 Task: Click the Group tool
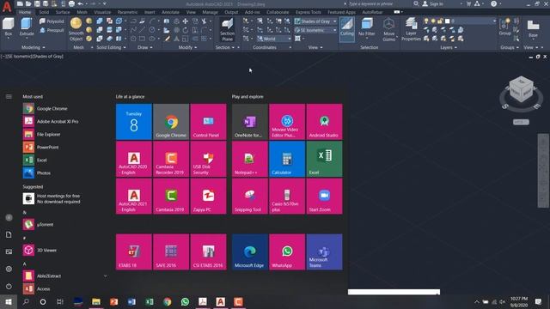[x=505, y=27]
